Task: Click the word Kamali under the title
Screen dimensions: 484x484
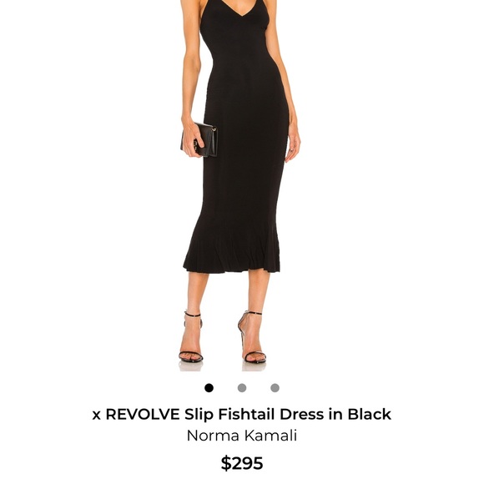Action: (270, 436)
